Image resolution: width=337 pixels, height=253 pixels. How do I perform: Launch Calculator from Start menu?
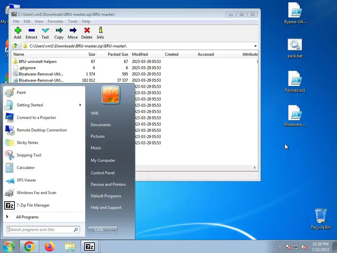point(43,168)
